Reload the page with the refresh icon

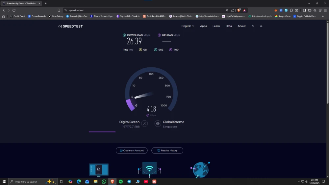point(14,10)
